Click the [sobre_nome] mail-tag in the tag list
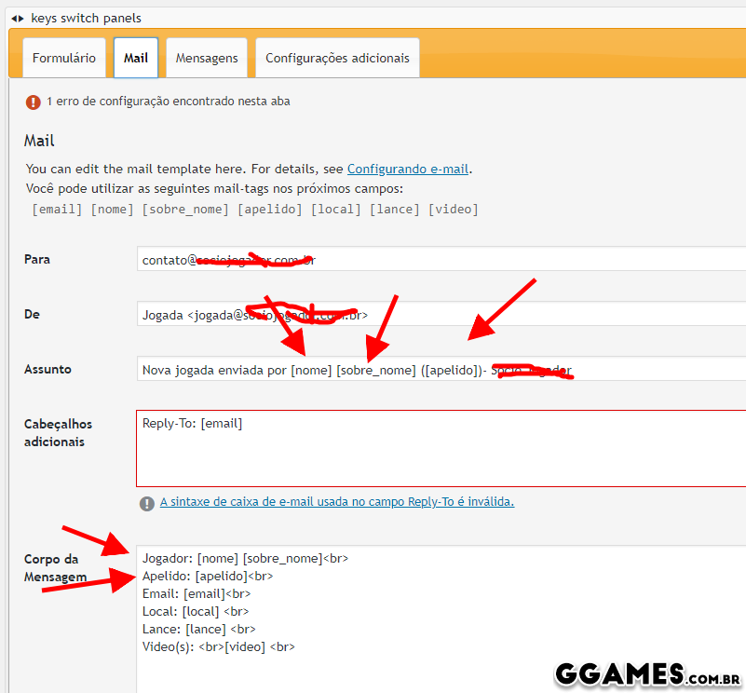The width and height of the screenshot is (746, 693). pos(184,210)
